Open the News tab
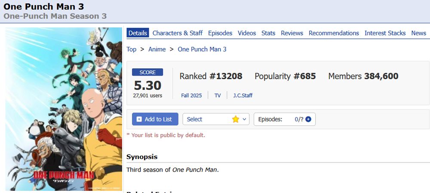430x193 pixels. click(x=418, y=33)
